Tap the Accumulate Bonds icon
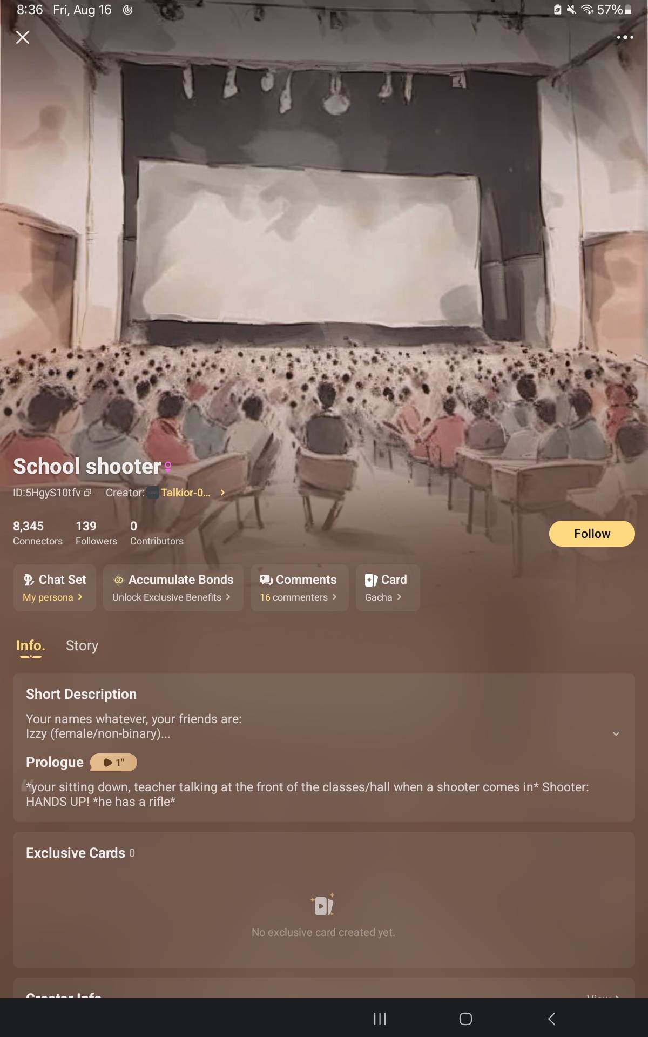648x1037 pixels. [x=119, y=580]
